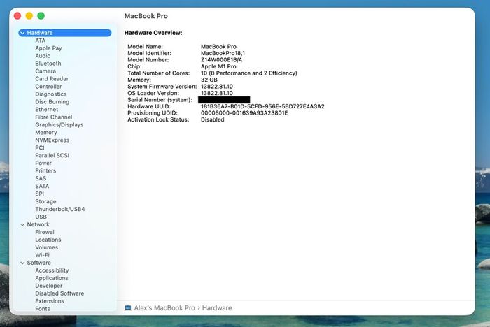Open the SAS entry

(41, 178)
